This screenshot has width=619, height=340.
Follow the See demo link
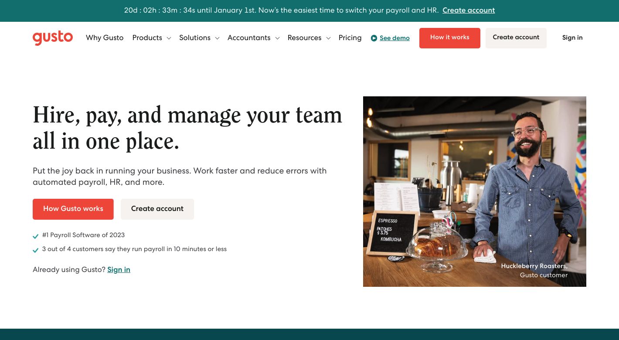[x=395, y=38]
